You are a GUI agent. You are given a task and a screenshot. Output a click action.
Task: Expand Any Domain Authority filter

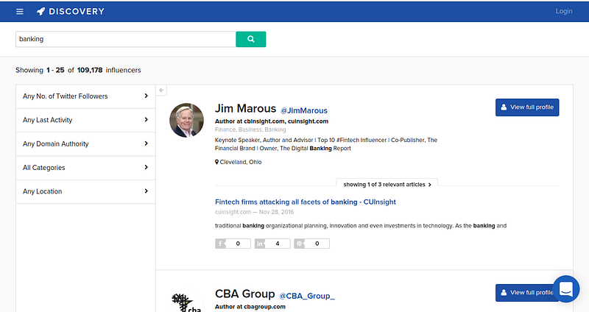(x=85, y=143)
